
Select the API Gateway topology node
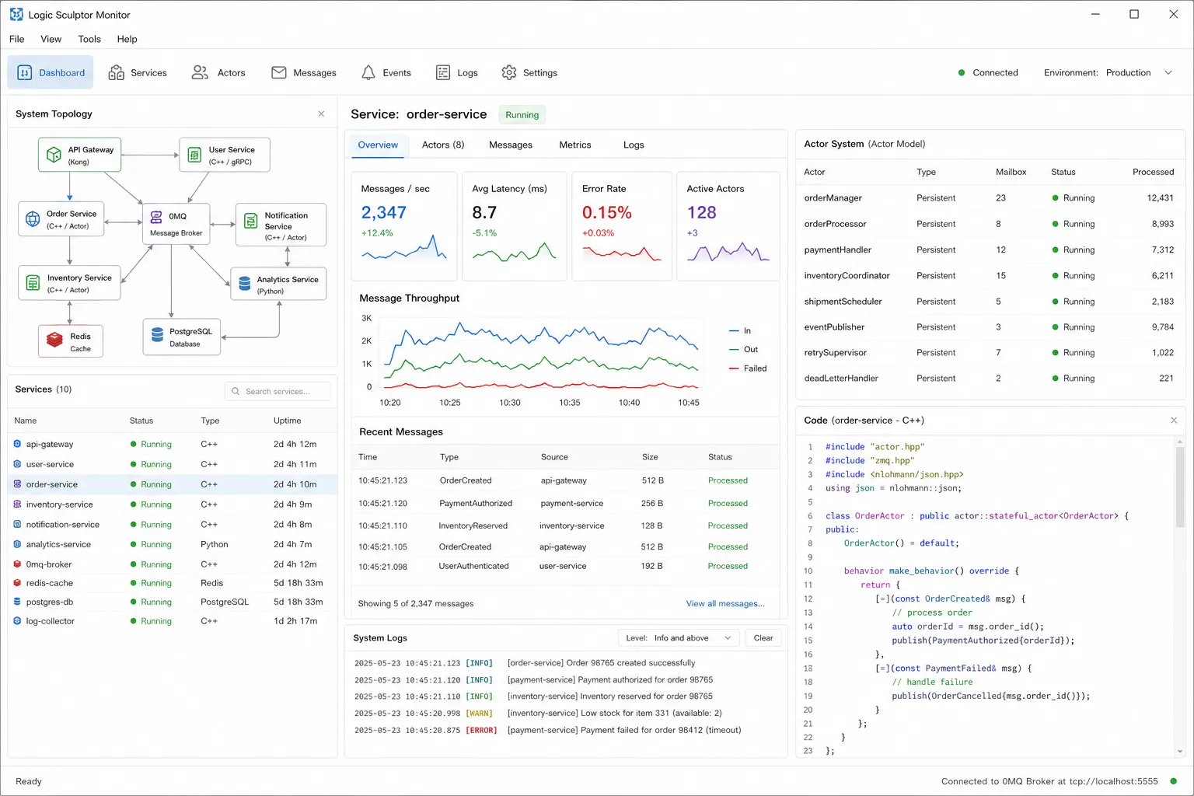[79, 155]
